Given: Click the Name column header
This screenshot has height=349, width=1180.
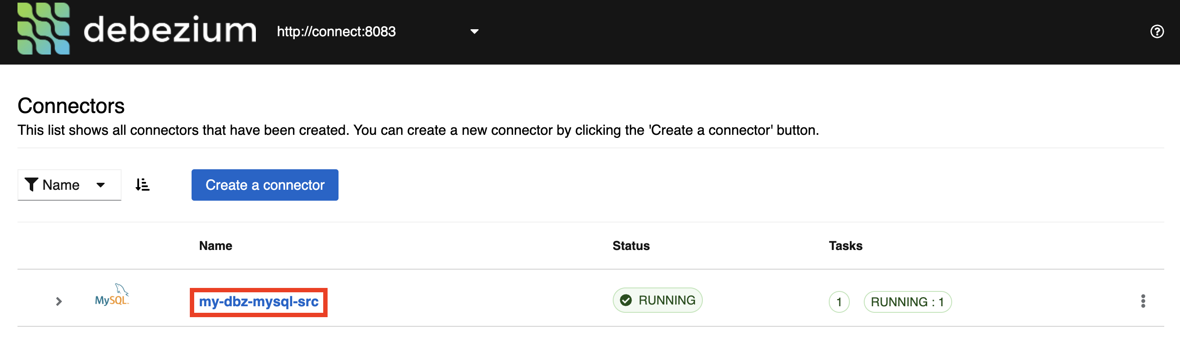Looking at the screenshot, I should (x=215, y=246).
